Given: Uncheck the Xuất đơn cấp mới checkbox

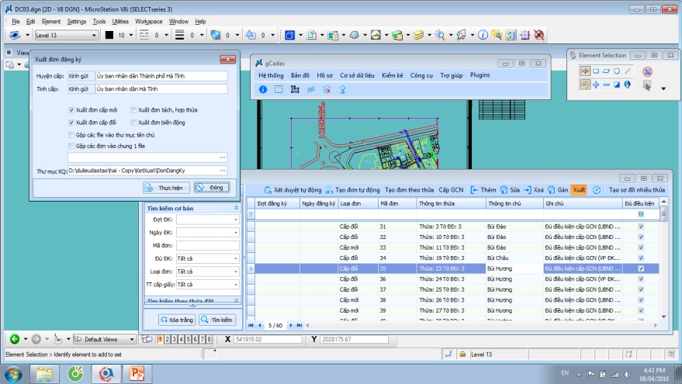Looking at the screenshot, I should click(x=71, y=111).
